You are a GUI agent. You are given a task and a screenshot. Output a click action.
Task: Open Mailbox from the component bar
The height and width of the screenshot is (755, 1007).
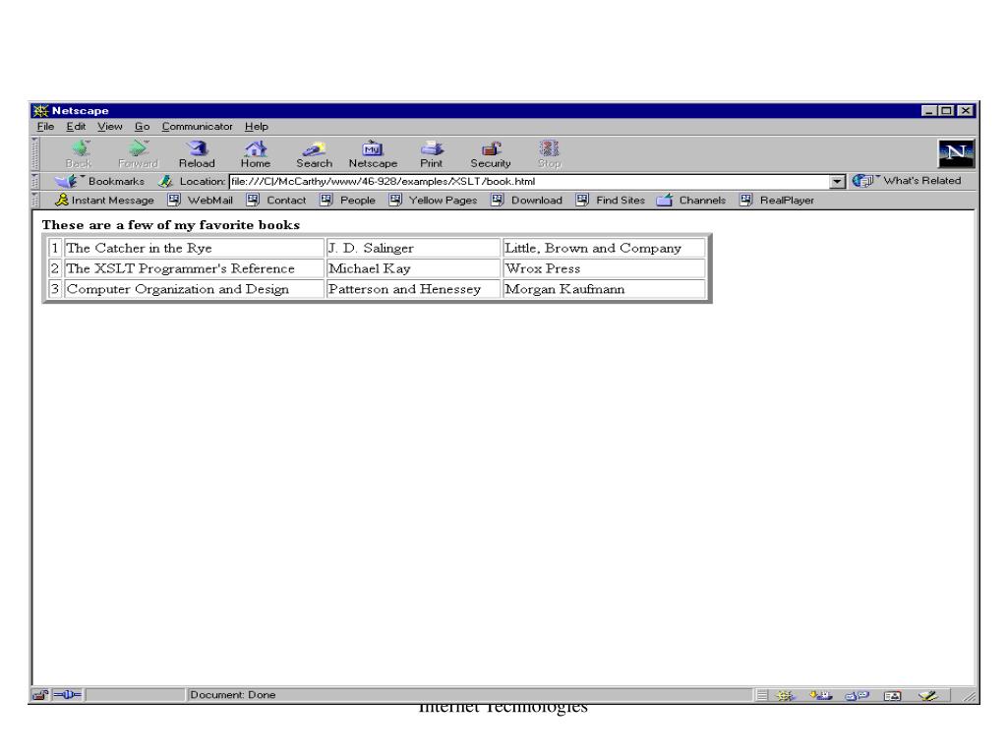(x=820, y=695)
